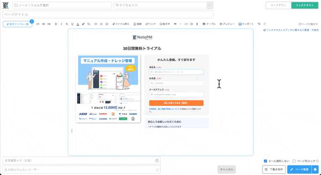Open the font size tool
The image size is (321, 175).
point(89,24)
